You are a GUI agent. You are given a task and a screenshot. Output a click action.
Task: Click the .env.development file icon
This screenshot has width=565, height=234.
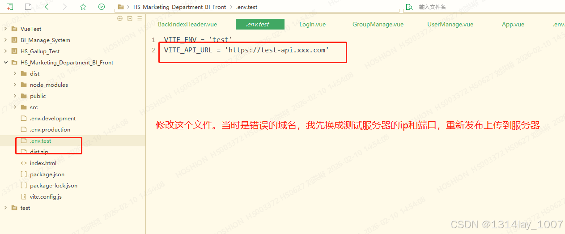pos(24,118)
